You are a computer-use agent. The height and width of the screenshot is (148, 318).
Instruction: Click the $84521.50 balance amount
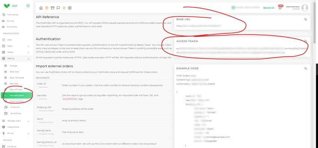(x=269, y=8)
